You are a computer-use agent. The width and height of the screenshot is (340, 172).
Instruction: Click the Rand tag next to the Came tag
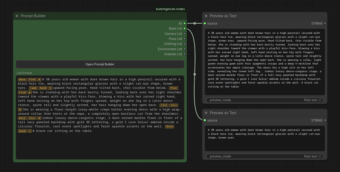click(x=43, y=88)
